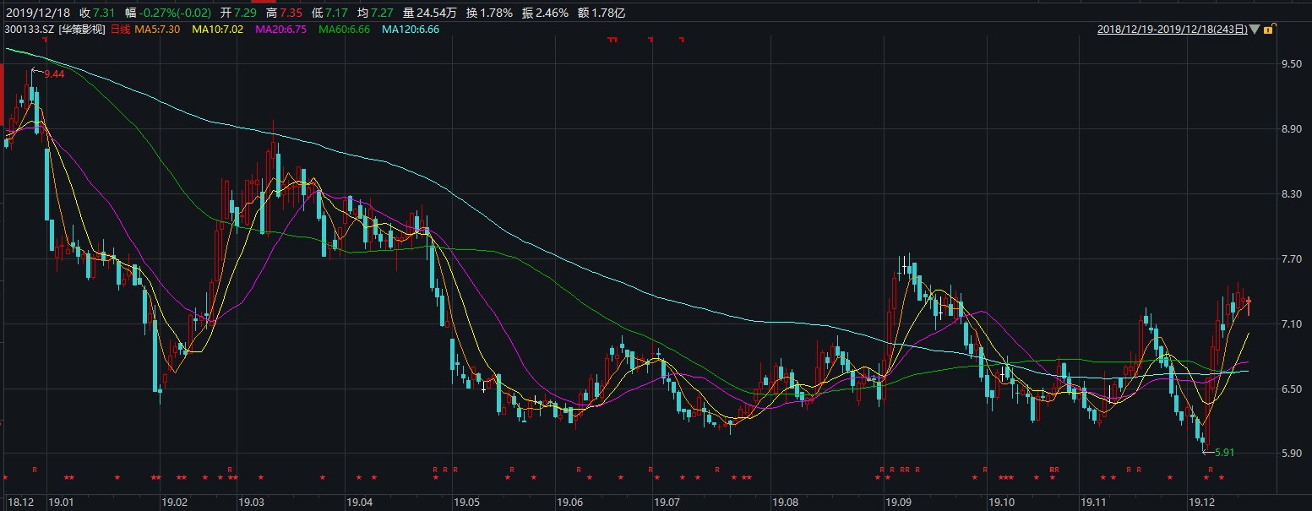This screenshot has height=511, width=1312.
Task: Click the orange lock icon beside date range
Action: [x=1268, y=30]
